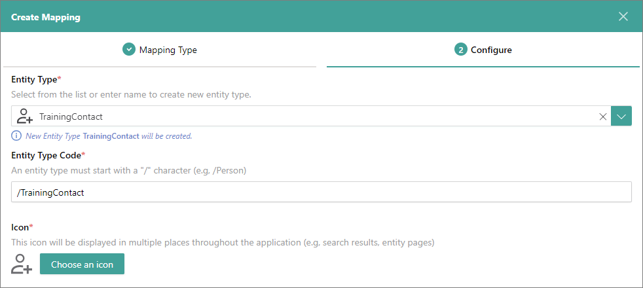Select the Configure step tab
This screenshot has height=288, width=643.
click(491, 50)
